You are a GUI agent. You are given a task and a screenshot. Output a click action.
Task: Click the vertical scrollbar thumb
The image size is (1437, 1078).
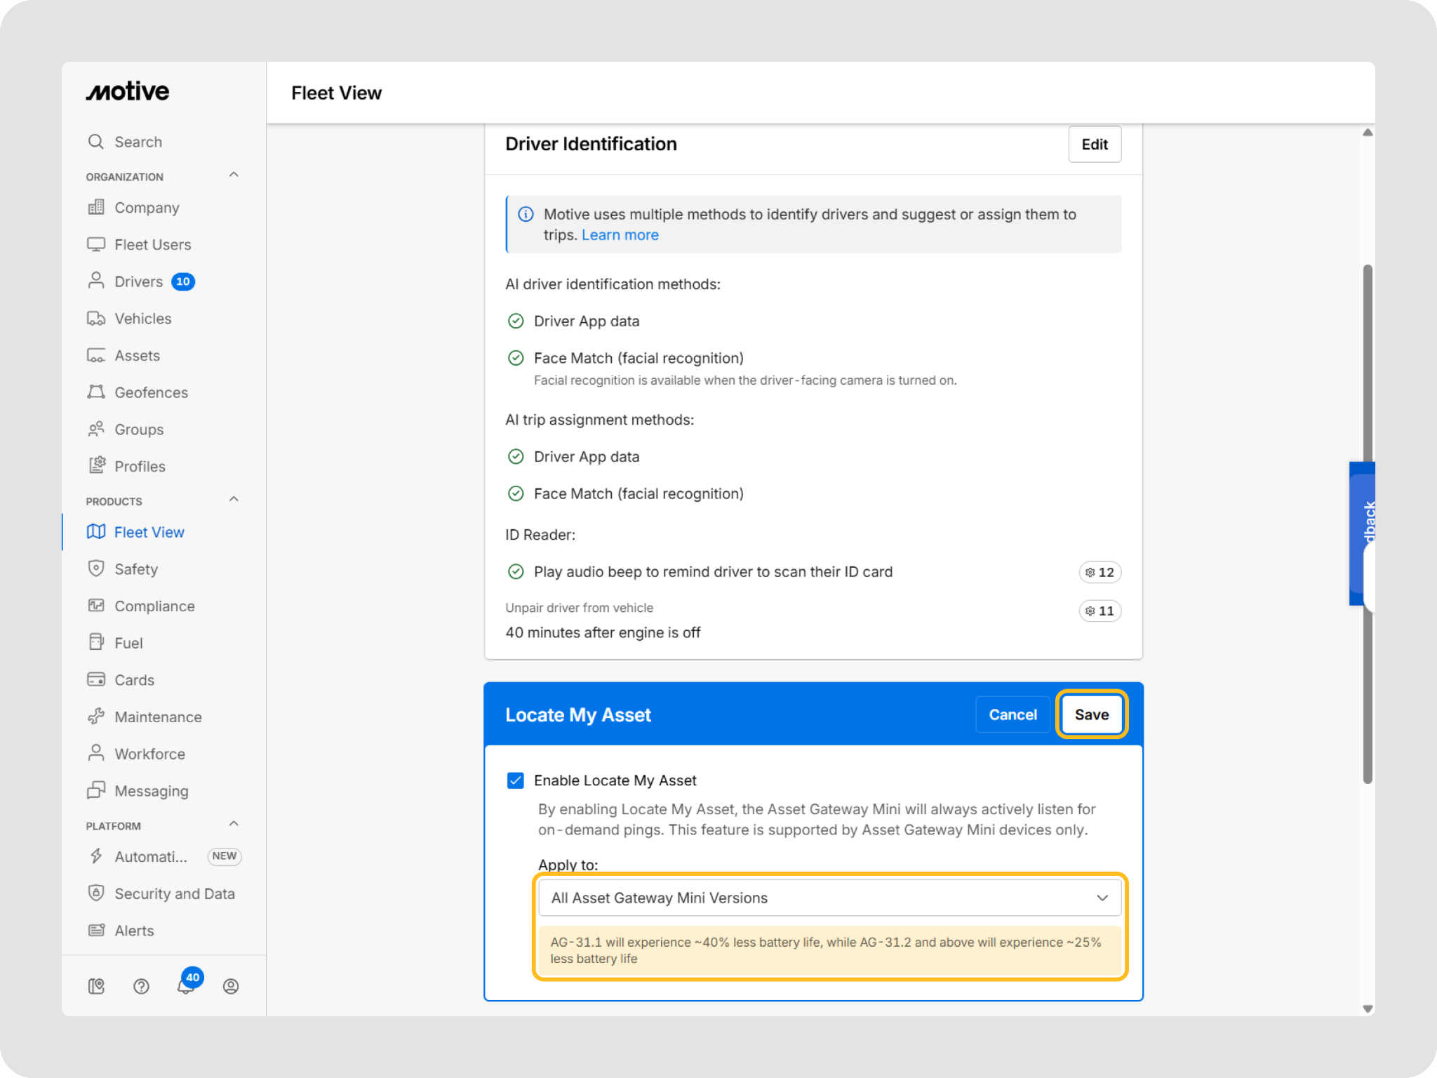(x=1367, y=524)
